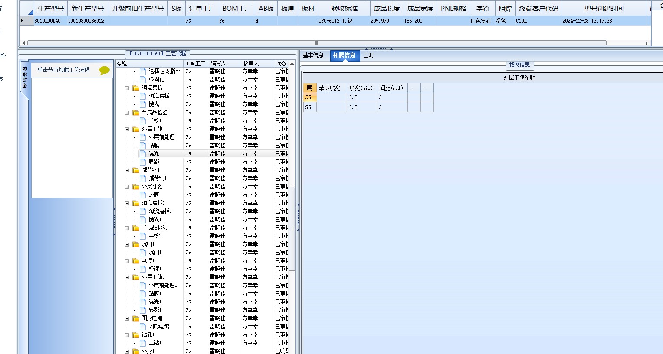Click the 10010800086922 cell
The width and height of the screenshot is (663, 354).
[x=88, y=21]
